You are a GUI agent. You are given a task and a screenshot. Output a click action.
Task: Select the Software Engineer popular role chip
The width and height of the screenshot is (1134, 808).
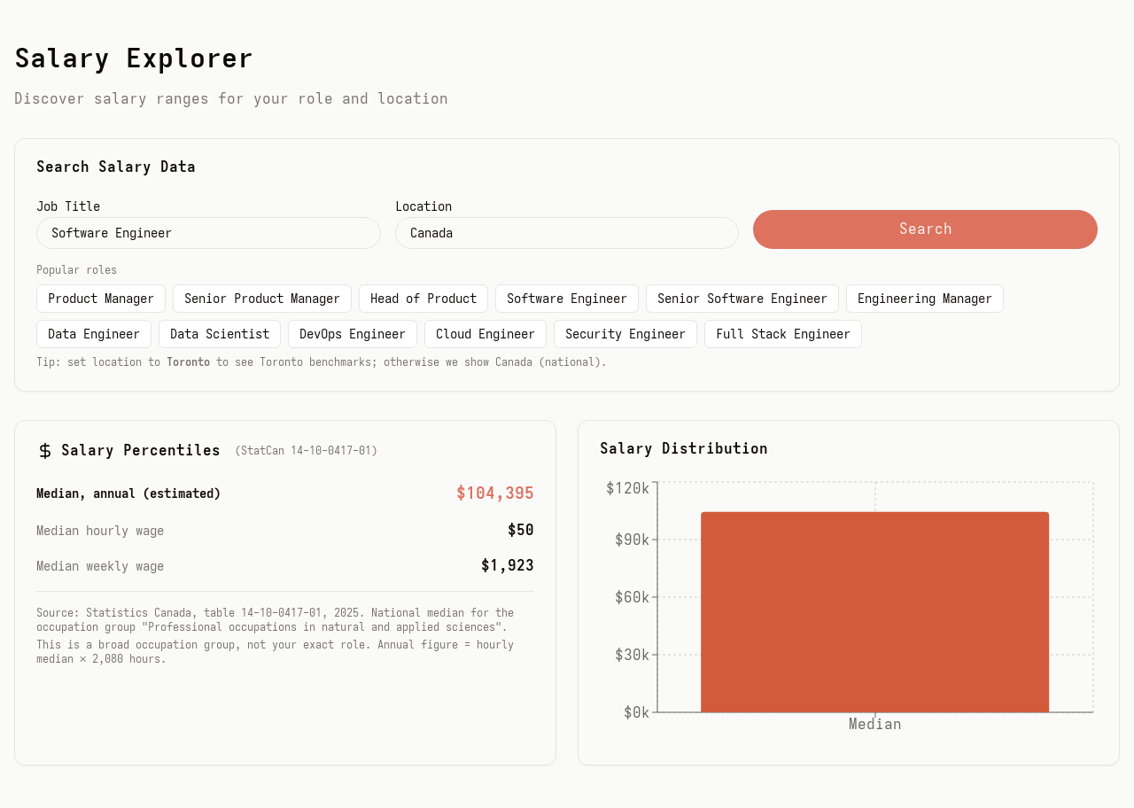pos(567,299)
